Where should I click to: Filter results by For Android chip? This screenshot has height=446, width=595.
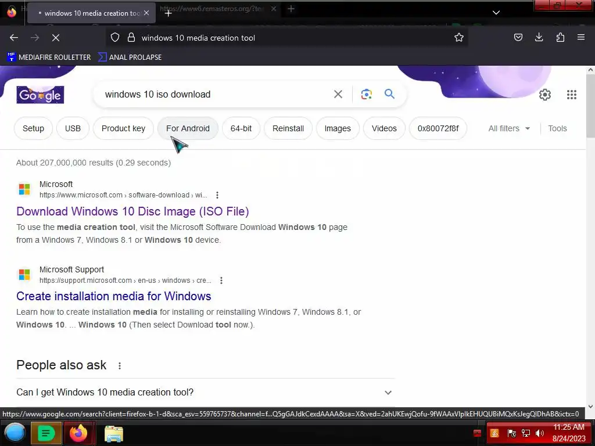pyautogui.click(x=188, y=128)
